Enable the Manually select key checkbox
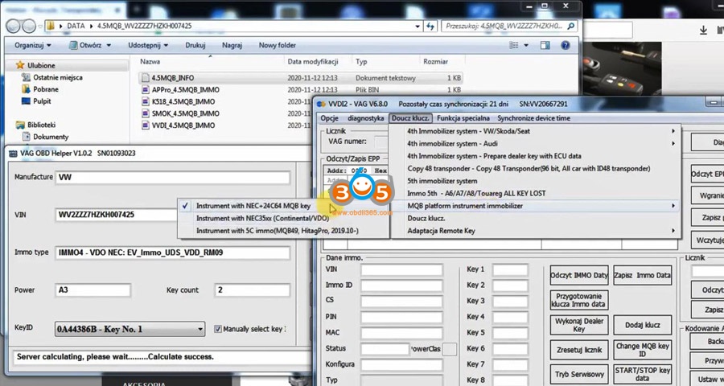The height and width of the screenshot is (386, 724). pos(218,329)
